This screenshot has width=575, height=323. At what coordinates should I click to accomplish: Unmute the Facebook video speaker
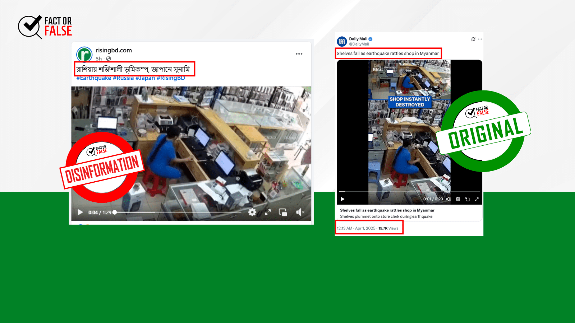click(x=300, y=212)
